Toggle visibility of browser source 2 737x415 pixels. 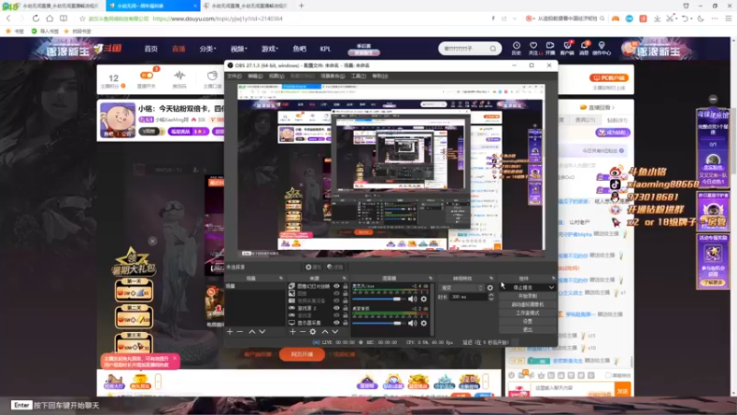coord(336,308)
